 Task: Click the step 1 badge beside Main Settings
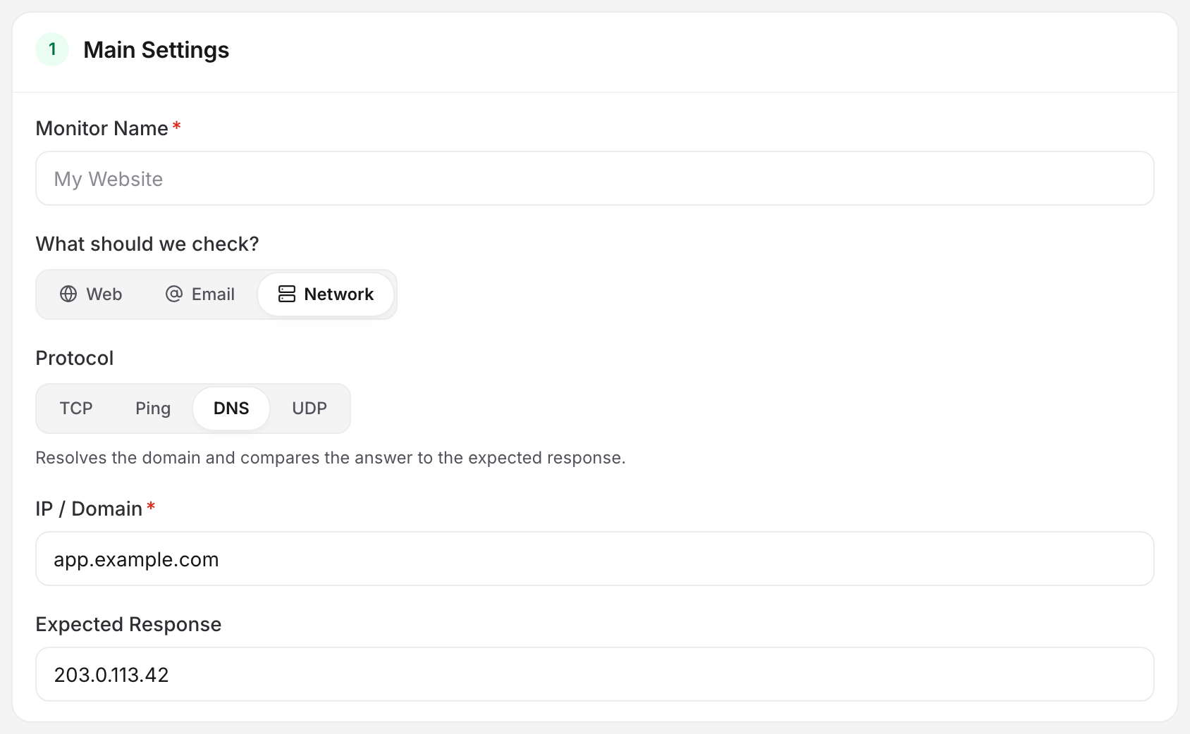coord(52,49)
